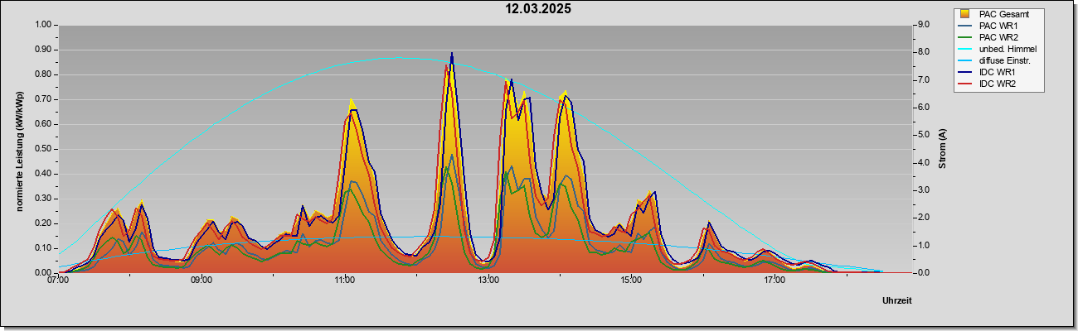The image size is (1078, 331).
Task: Select the IDC WR1 legend entry
Action: coord(998,72)
